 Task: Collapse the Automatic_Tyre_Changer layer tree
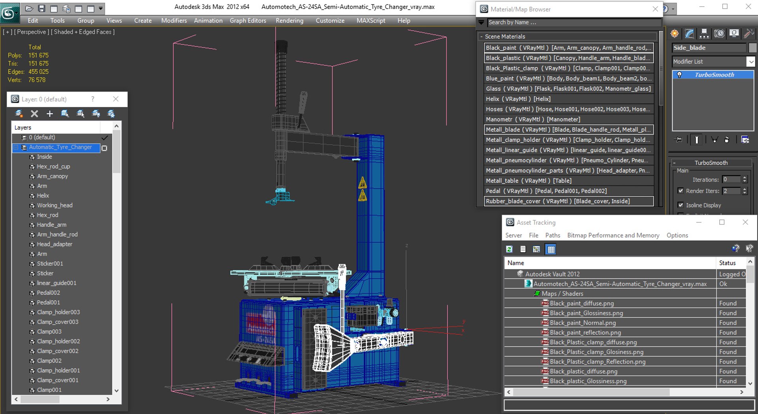(16, 148)
